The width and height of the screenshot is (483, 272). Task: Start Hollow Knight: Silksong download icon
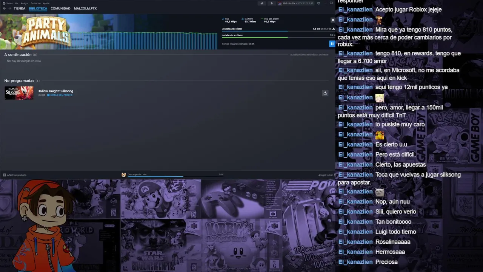point(325,93)
